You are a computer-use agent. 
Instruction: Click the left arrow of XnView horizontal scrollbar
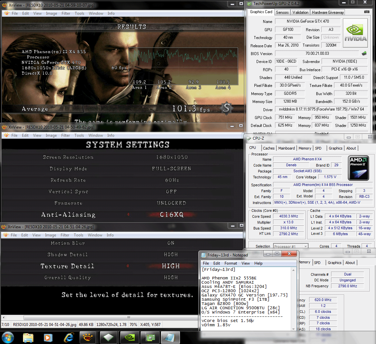[3, 318]
